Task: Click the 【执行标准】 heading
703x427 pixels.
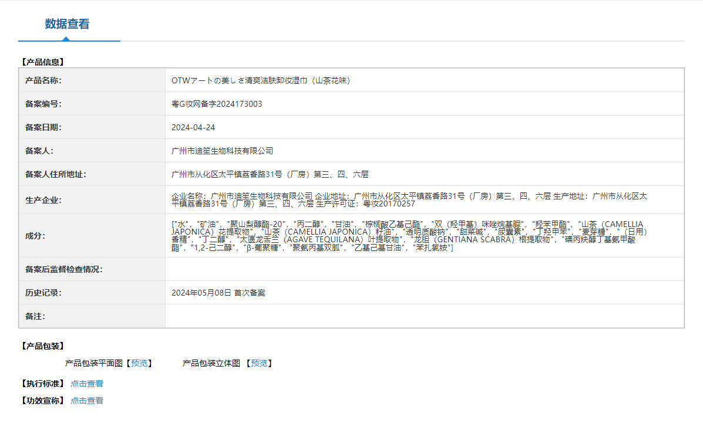Action: click(x=43, y=384)
